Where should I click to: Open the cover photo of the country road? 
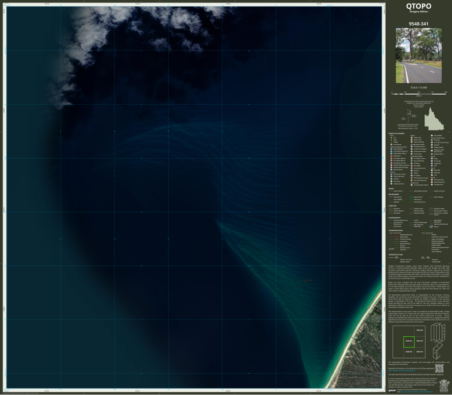tap(418, 55)
